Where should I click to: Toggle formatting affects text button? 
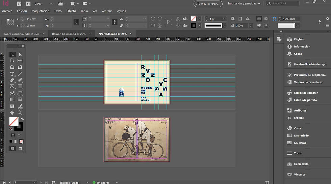click(19, 135)
